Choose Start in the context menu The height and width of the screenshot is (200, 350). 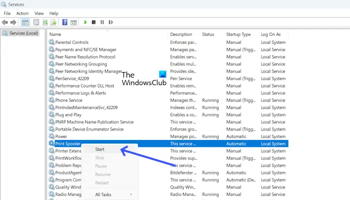(x=100, y=149)
